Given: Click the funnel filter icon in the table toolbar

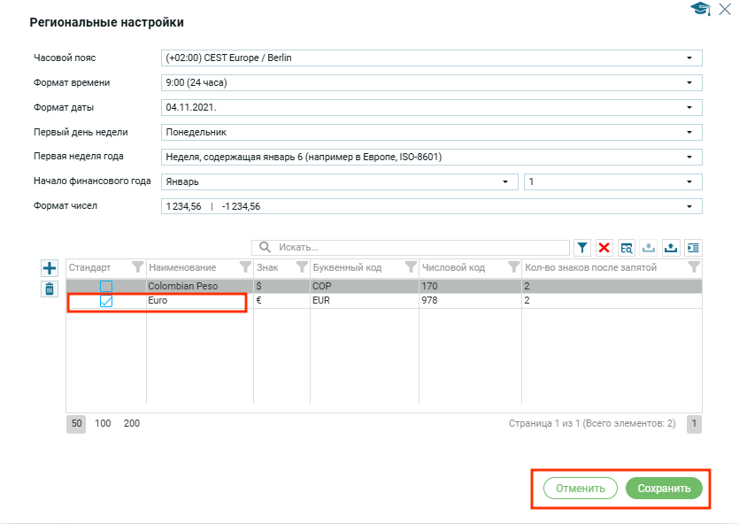Looking at the screenshot, I should coord(583,248).
